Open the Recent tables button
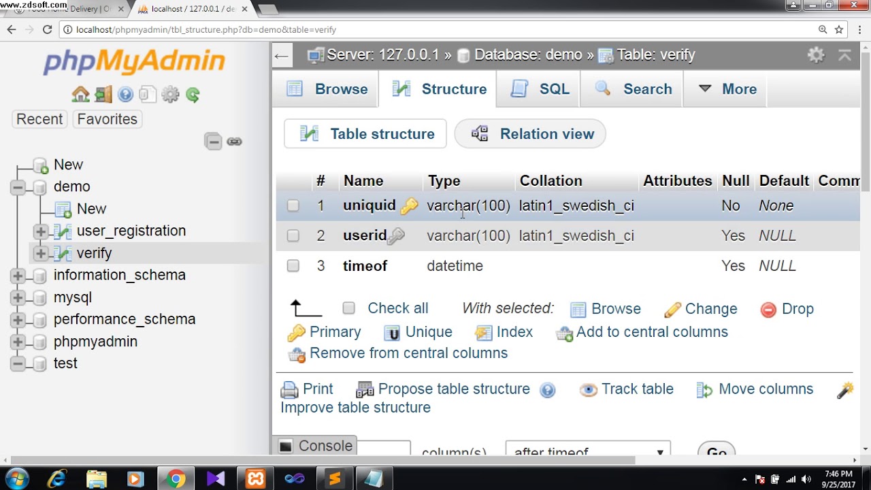This screenshot has height=490, width=871. pos(39,119)
